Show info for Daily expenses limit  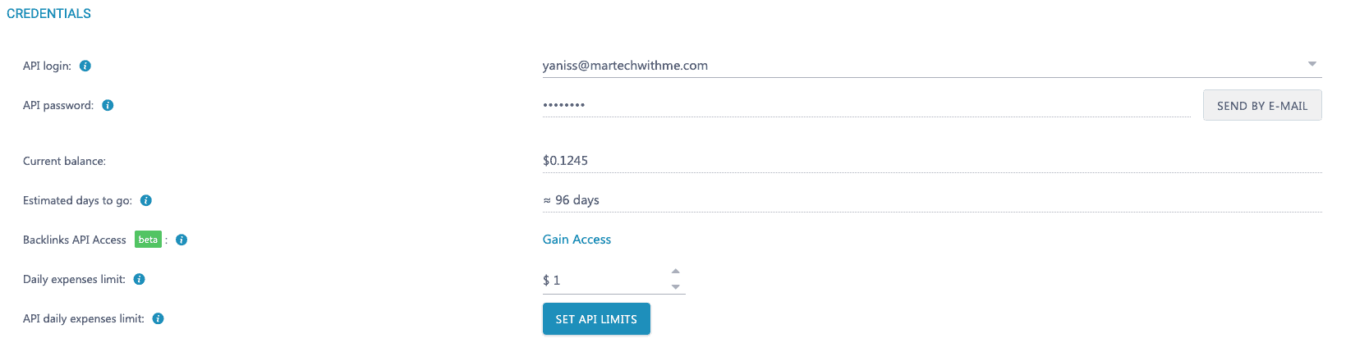(x=140, y=279)
